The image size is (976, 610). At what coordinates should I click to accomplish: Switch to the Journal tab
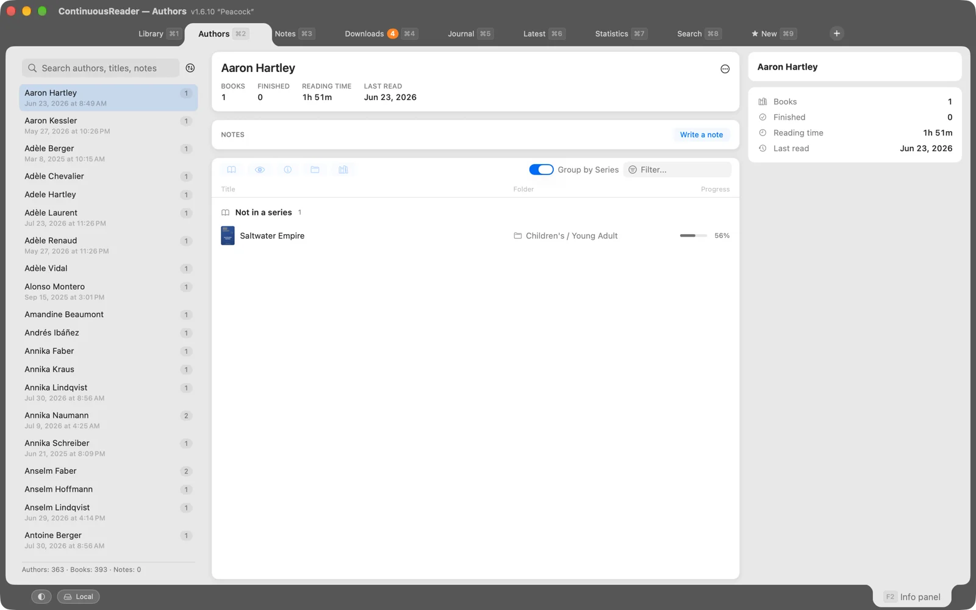click(470, 34)
